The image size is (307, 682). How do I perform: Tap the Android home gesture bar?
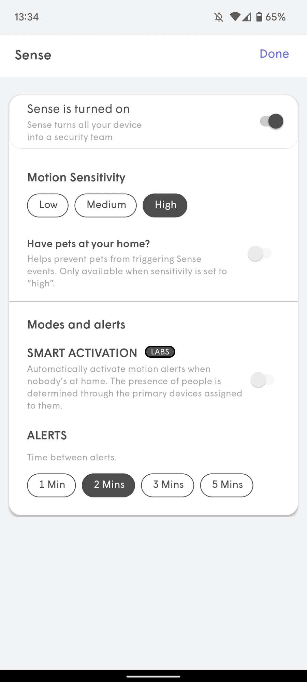tap(153, 676)
